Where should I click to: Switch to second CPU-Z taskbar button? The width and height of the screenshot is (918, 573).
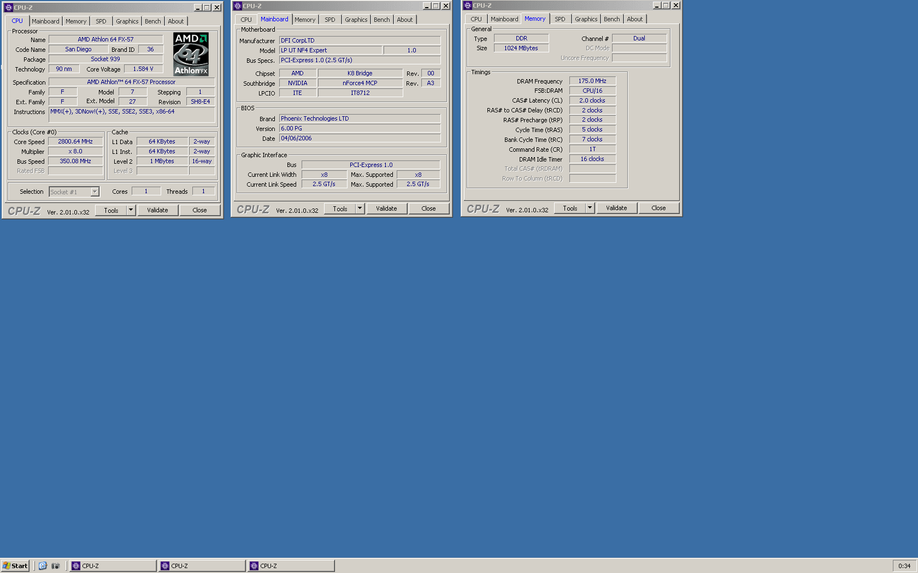pyautogui.click(x=202, y=566)
